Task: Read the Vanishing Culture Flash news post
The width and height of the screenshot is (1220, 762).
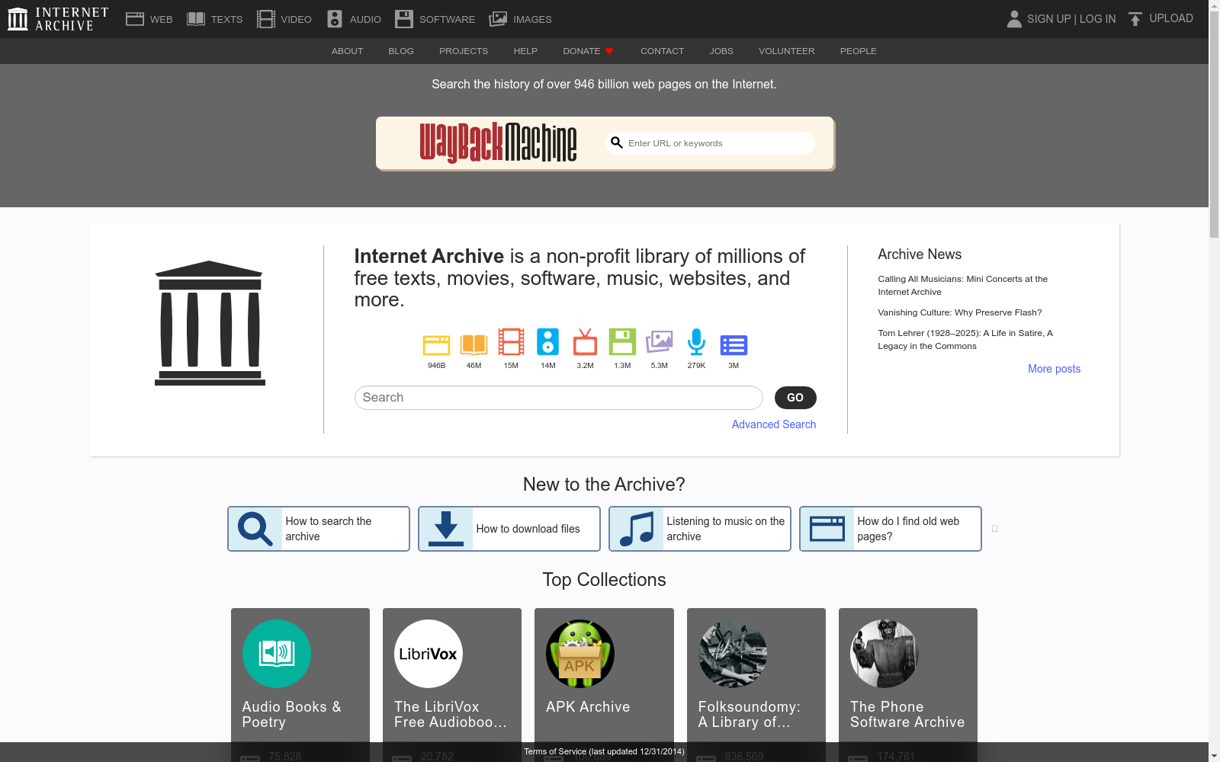Action: click(959, 312)
